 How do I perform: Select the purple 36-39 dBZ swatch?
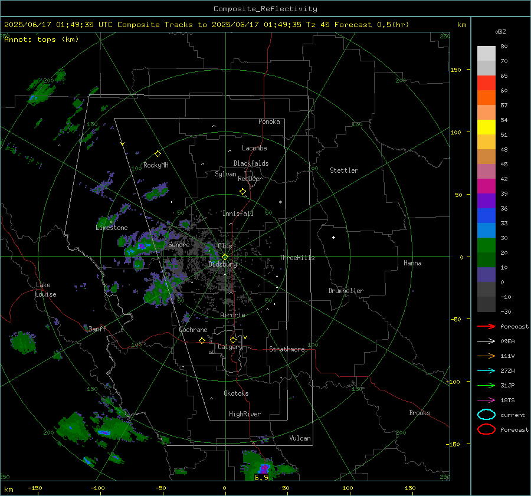(486, 201)
